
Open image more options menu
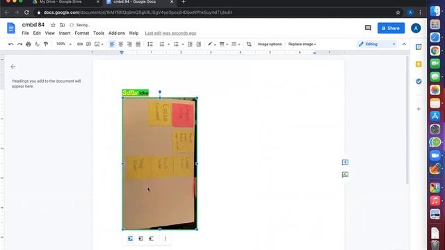(165, 239)
